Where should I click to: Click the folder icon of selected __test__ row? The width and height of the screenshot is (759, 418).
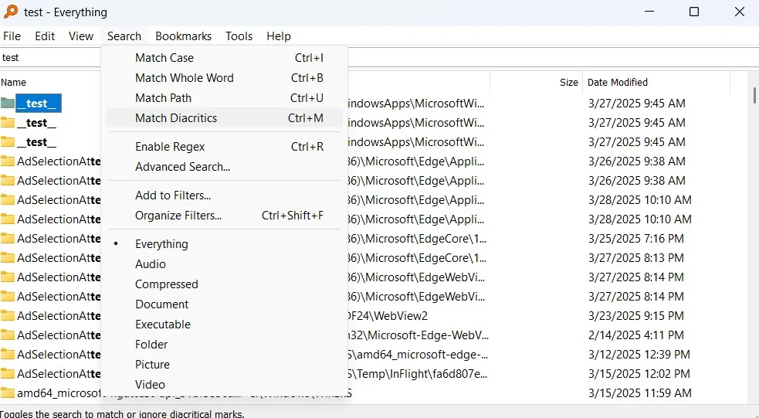[8, 104]
